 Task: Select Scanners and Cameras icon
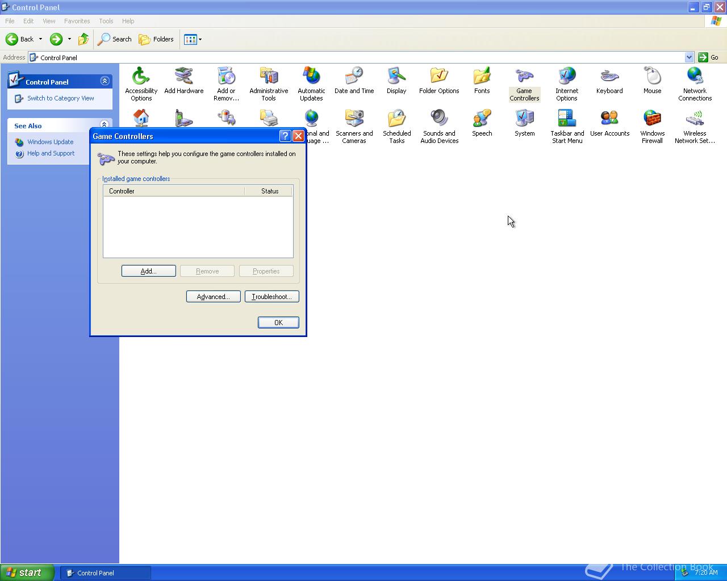point(354,126)
